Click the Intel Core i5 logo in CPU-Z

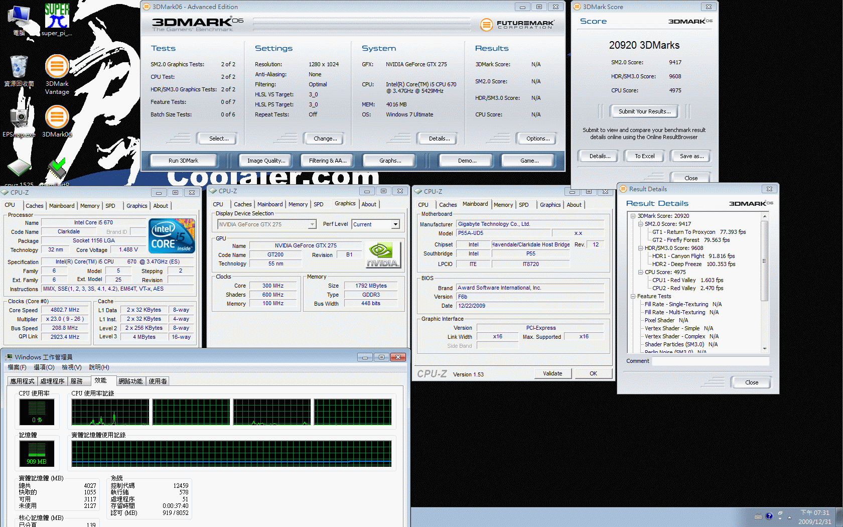tap(172, 236)
